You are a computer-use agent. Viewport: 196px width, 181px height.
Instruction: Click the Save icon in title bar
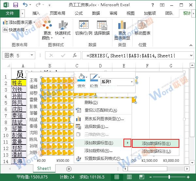pyautogui.click(x=16, y=5)
